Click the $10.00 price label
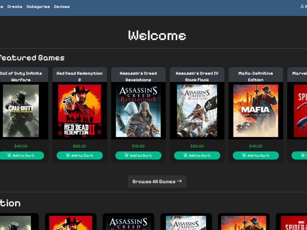Viewport: 307px width, 230px height. pyautogui.click(x=138, y=146)
